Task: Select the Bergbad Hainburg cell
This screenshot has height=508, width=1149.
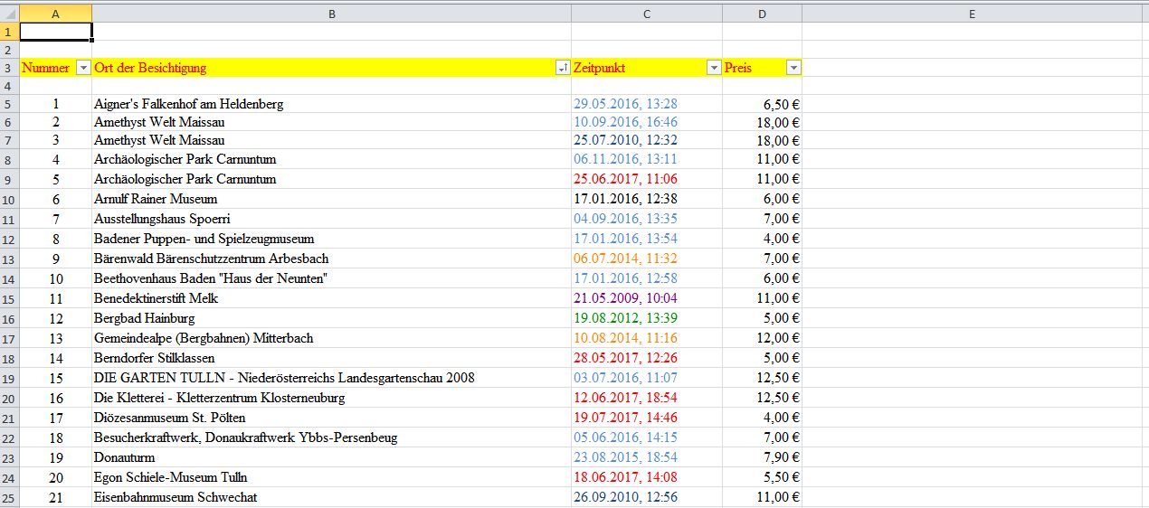Action: [331, 318]
